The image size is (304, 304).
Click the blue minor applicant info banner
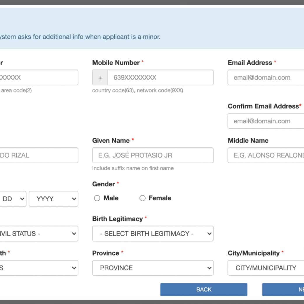[x=152, y=29]
